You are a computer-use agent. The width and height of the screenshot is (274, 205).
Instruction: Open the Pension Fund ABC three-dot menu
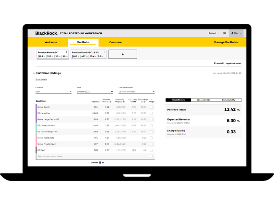click(x=67, y=52)
